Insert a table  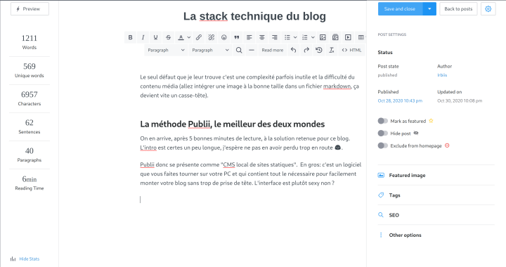[361, 37]
